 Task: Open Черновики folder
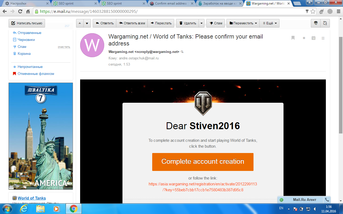pos(26,40)
